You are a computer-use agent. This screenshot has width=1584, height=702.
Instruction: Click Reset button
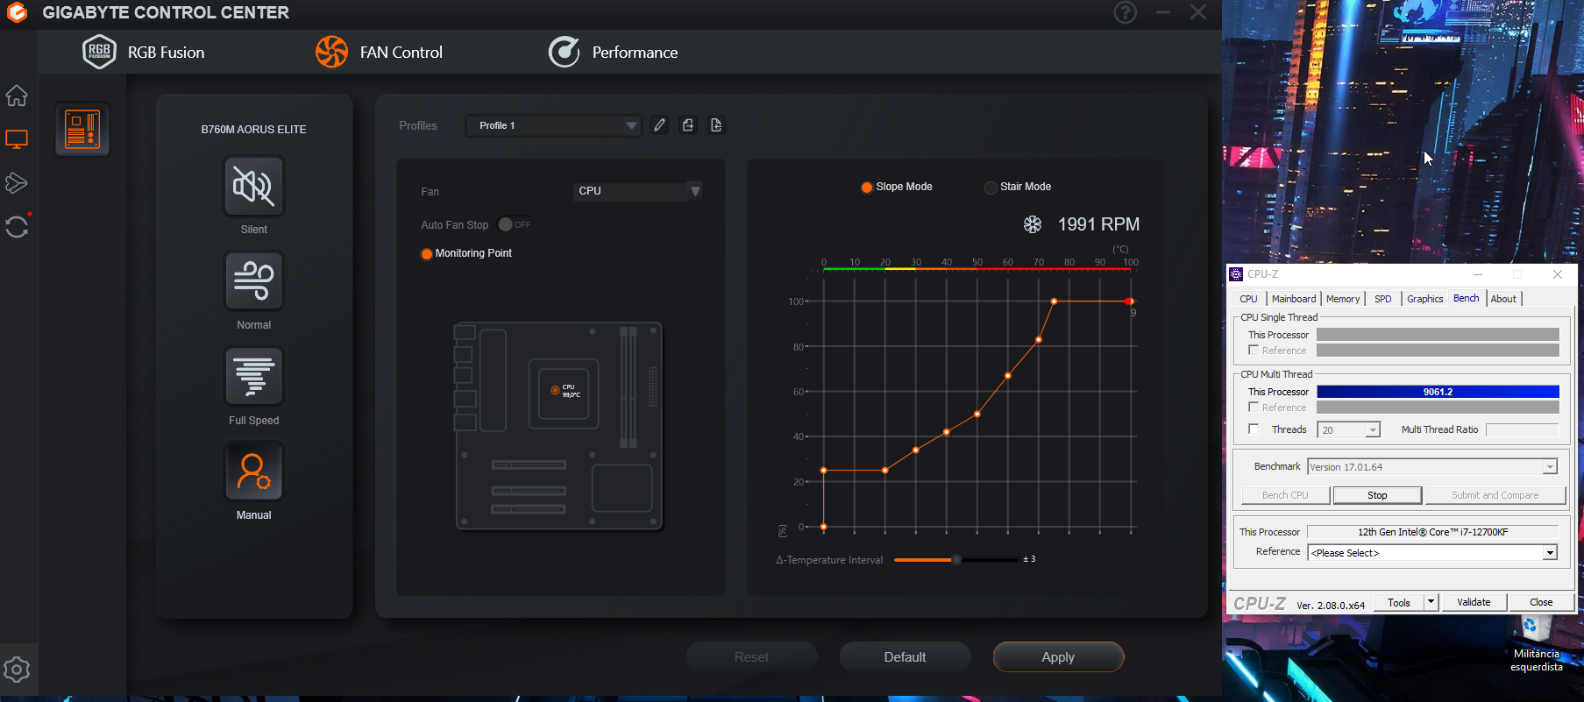click(x=751, y=657)
